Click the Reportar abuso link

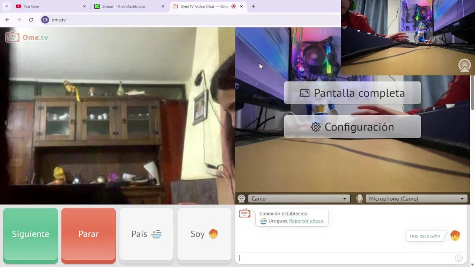pyautogui.click(x=306, y=221)
